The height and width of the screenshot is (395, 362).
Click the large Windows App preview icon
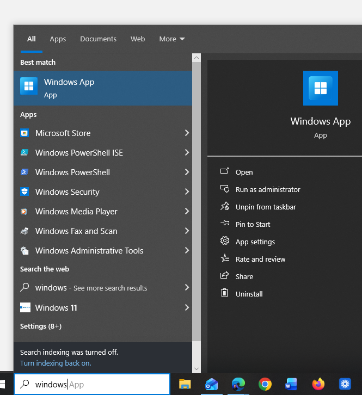click(320, 88)
